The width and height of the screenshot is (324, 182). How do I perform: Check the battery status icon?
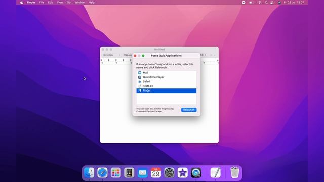(x=251, y=2)
